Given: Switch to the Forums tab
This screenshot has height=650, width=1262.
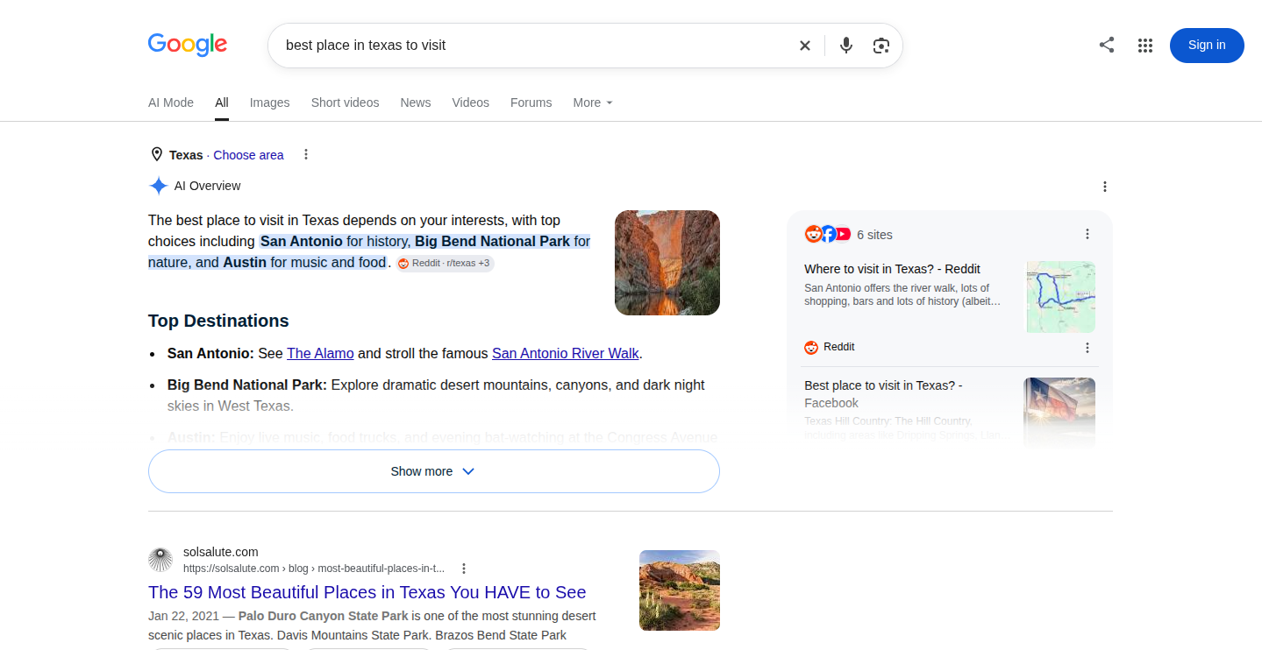Looking at the screenshot, I should coord(531,102).
